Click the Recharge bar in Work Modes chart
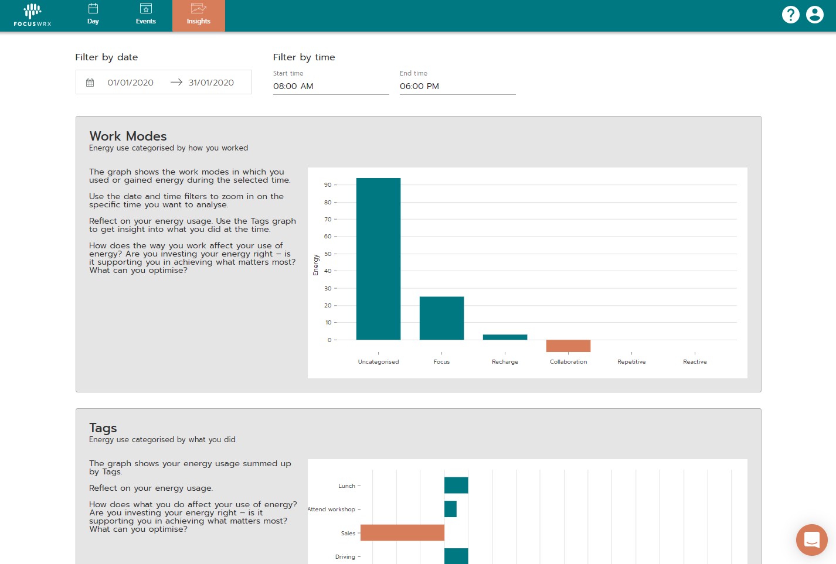Viewport: 836px width, 564px height. [505, 337]
